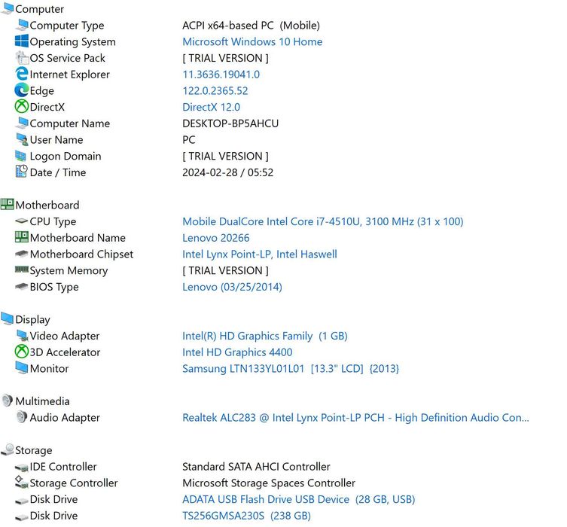This screenshot has width=567, height=527.
Task: Select the Video Adapter field label
Action: pos(65,336)
